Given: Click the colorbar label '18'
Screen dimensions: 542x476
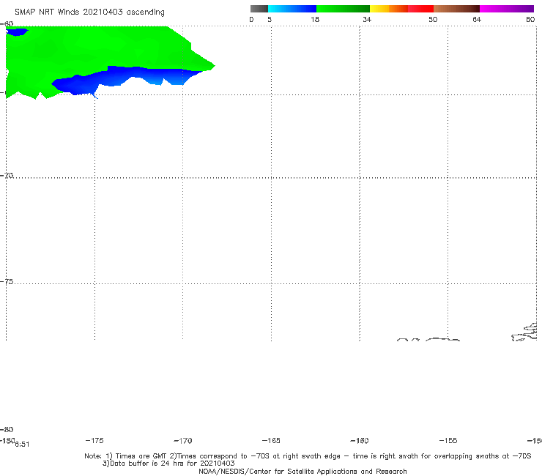Looking at the screenshot, I should pos(315,19).
